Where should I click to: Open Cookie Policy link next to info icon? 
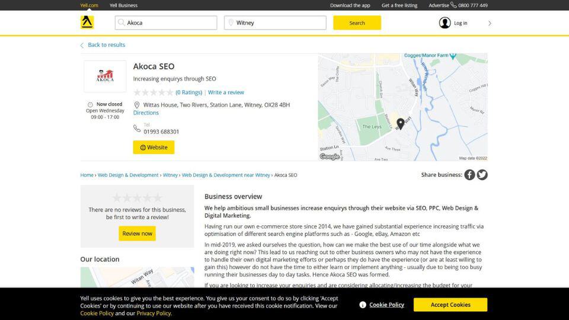pos(386,305)
